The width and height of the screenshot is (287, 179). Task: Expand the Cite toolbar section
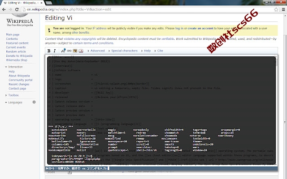pos(159,51)
